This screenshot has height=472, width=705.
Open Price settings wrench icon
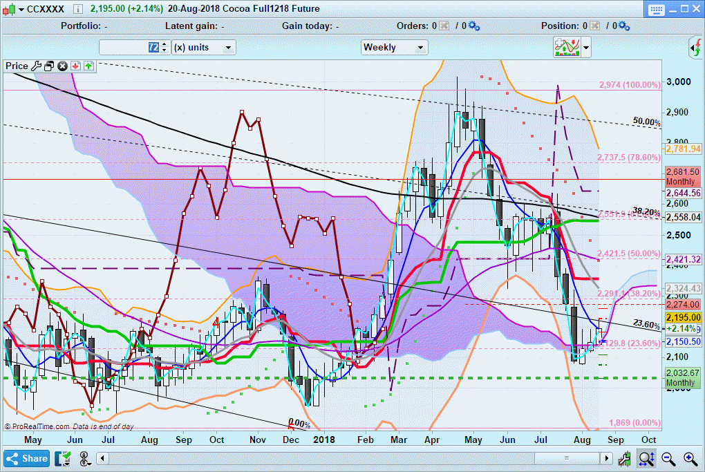(37, 66)
